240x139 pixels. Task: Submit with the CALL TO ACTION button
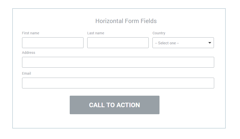tap(115, 105)
